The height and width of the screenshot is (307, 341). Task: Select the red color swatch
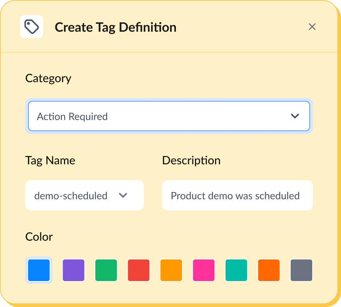coord(139,270)
